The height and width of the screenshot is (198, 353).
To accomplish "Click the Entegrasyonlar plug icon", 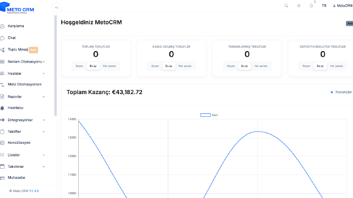I will coord(2,120).
